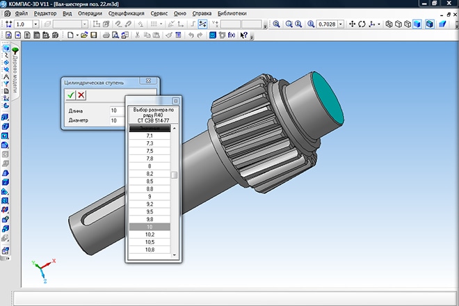Undo the last action
Image resolution: width=459 pixels, height=306 pixels.
point(191,35)
